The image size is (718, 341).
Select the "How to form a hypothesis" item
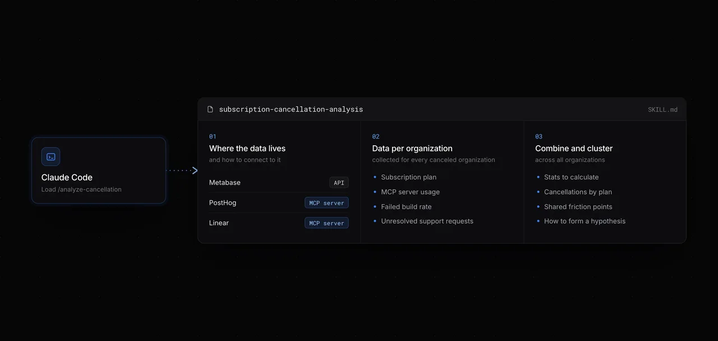(x=584, y=222)
